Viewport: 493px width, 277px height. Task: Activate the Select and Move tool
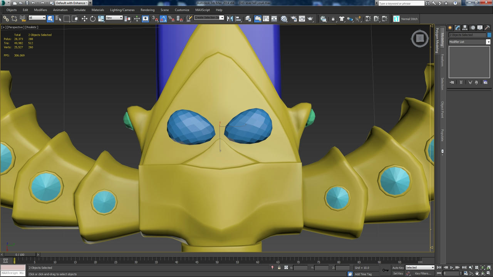(84, 18)
